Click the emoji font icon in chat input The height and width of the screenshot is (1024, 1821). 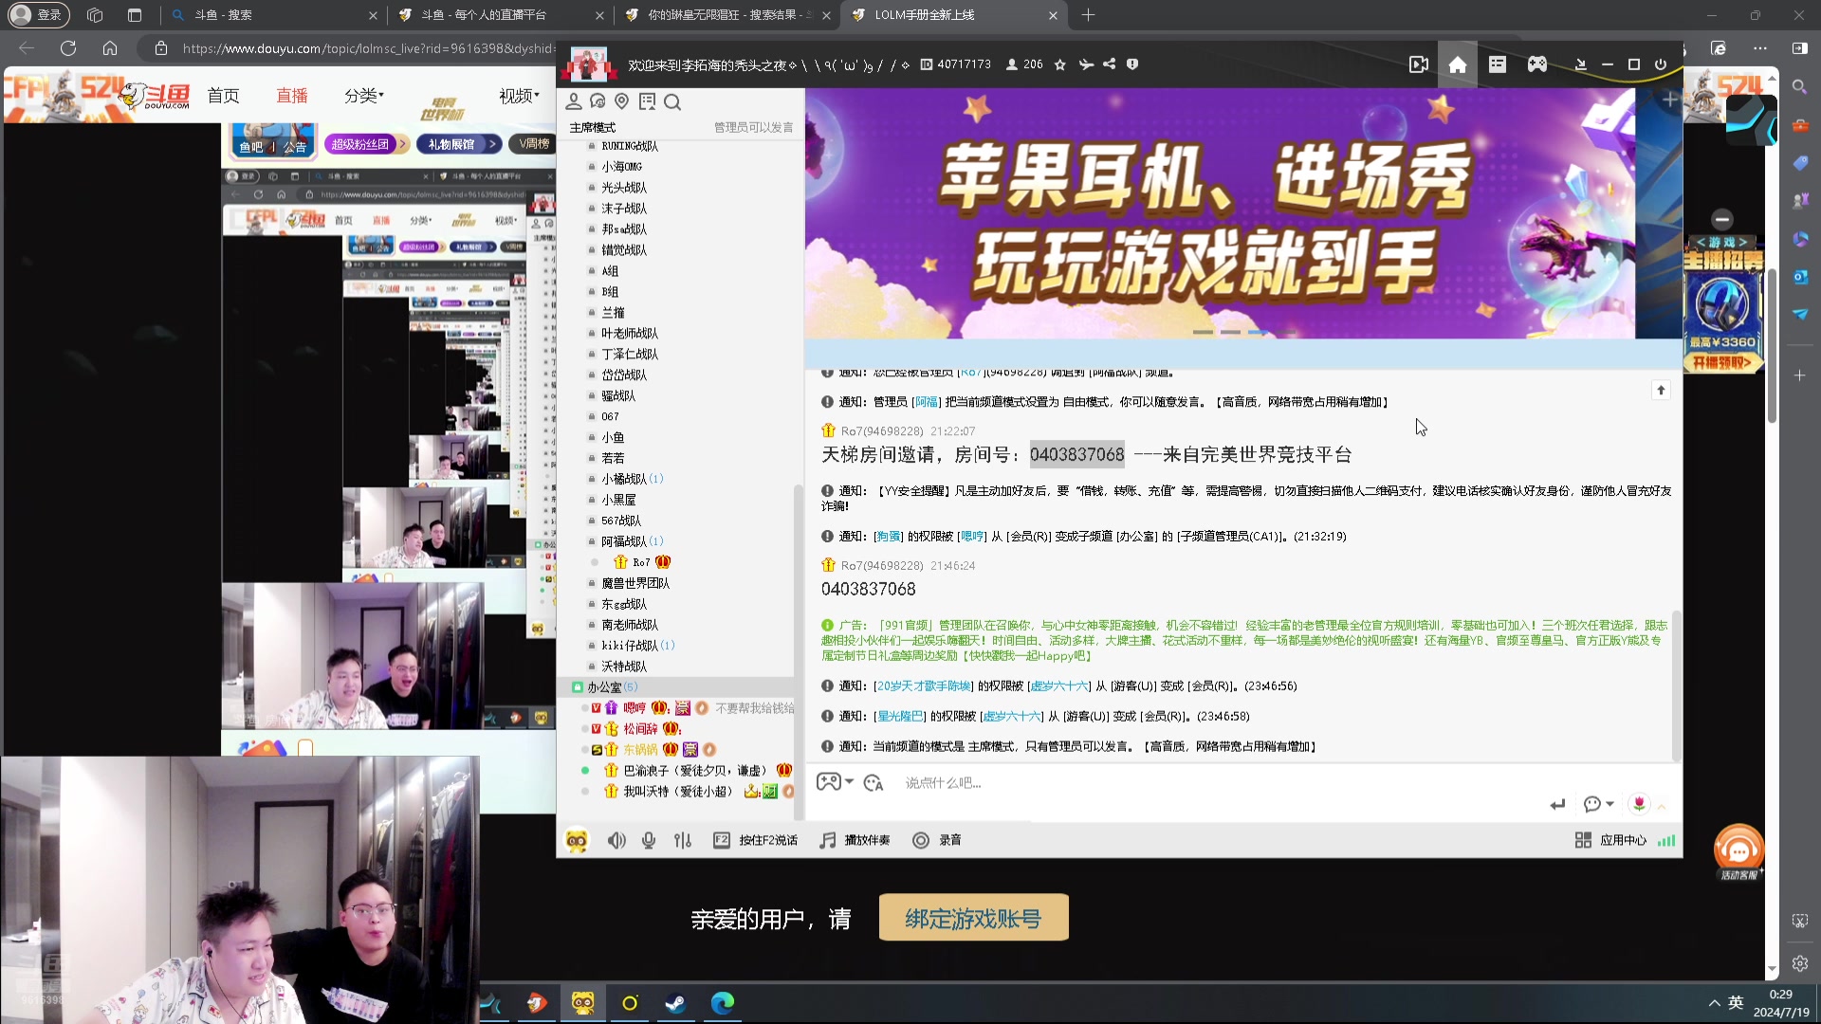point(874,782)
